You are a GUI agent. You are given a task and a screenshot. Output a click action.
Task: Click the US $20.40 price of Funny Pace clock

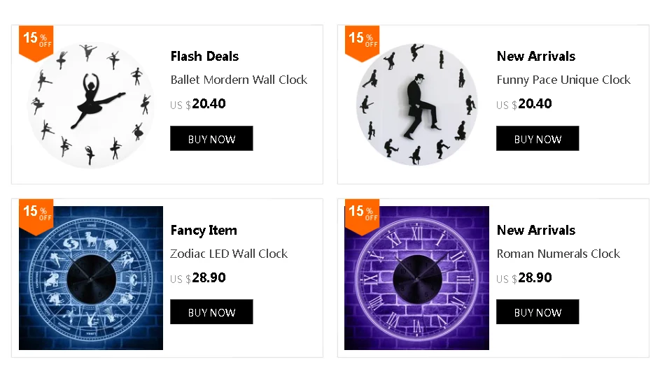point(524,104)
